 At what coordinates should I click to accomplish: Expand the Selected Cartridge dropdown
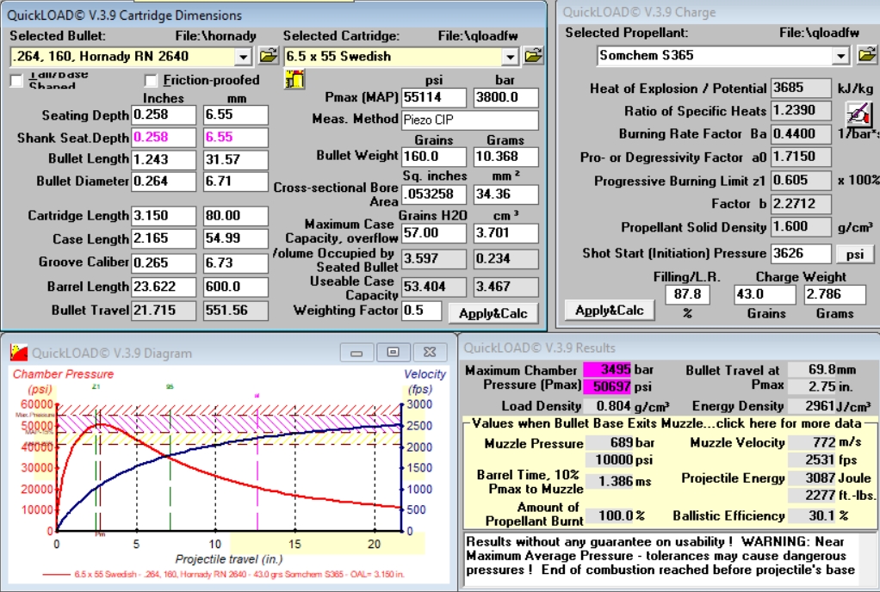pos(510,57)
